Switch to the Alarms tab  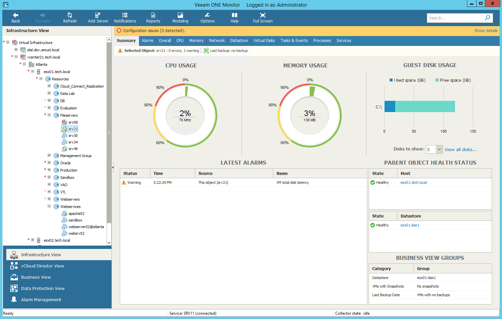coord(147,41)
